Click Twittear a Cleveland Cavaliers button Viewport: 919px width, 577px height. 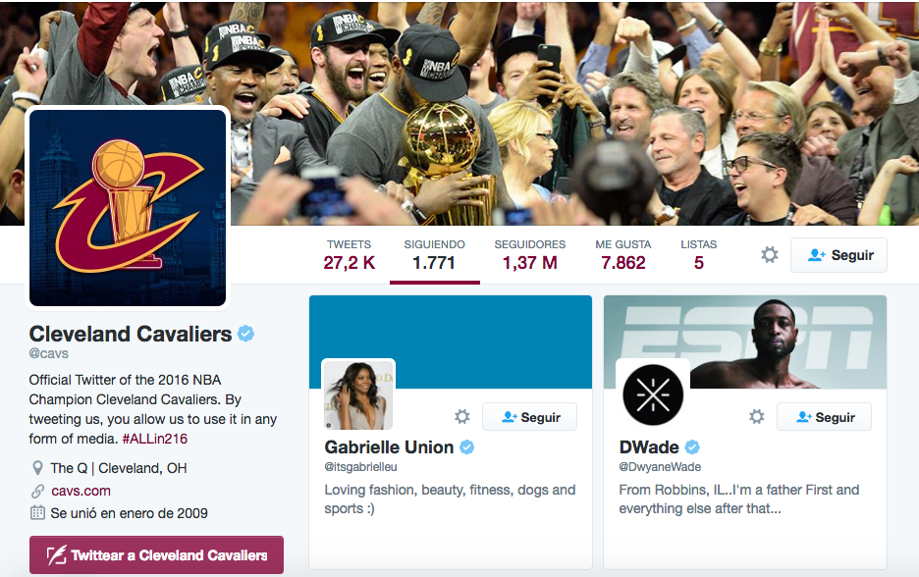tap(156, 554)
